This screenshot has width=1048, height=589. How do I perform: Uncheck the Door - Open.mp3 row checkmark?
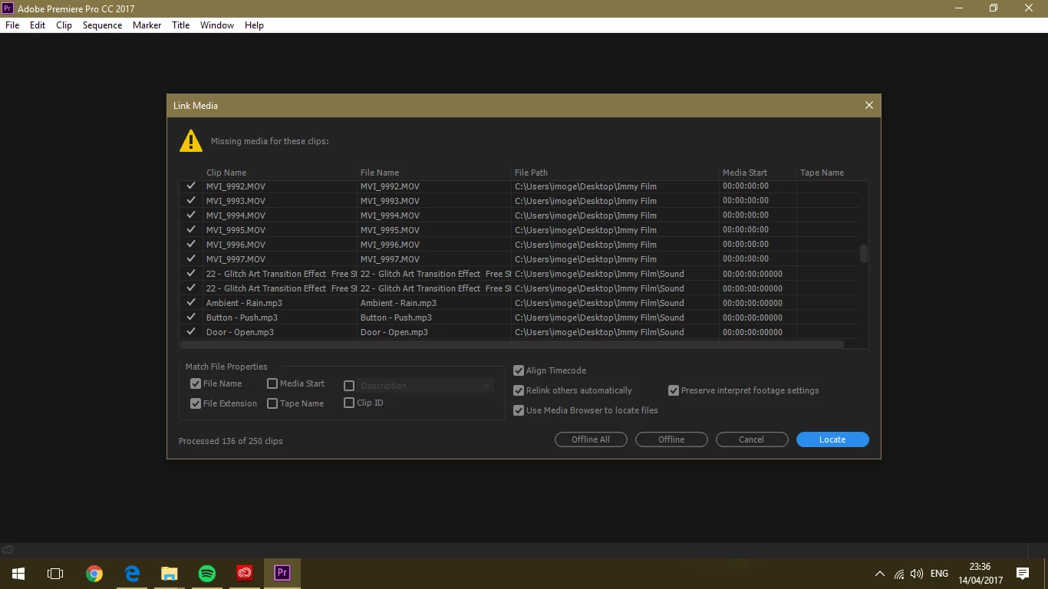191,332
